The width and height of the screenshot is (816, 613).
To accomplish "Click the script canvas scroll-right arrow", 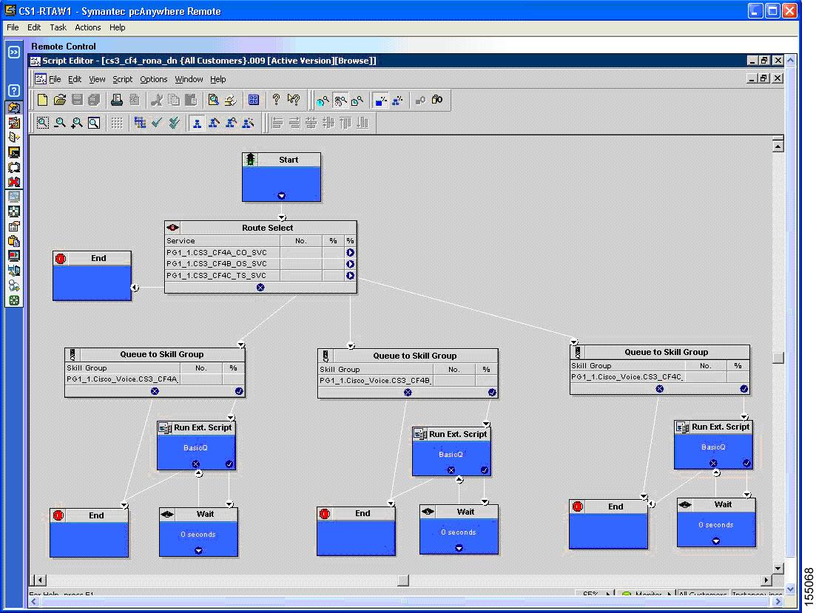I will (766, 580).
